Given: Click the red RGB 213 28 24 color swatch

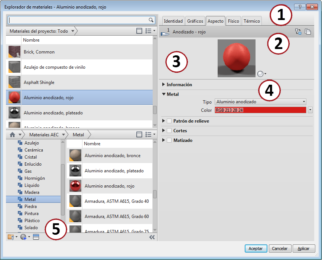Looking at the screenshot, I should tap(260, 110).
